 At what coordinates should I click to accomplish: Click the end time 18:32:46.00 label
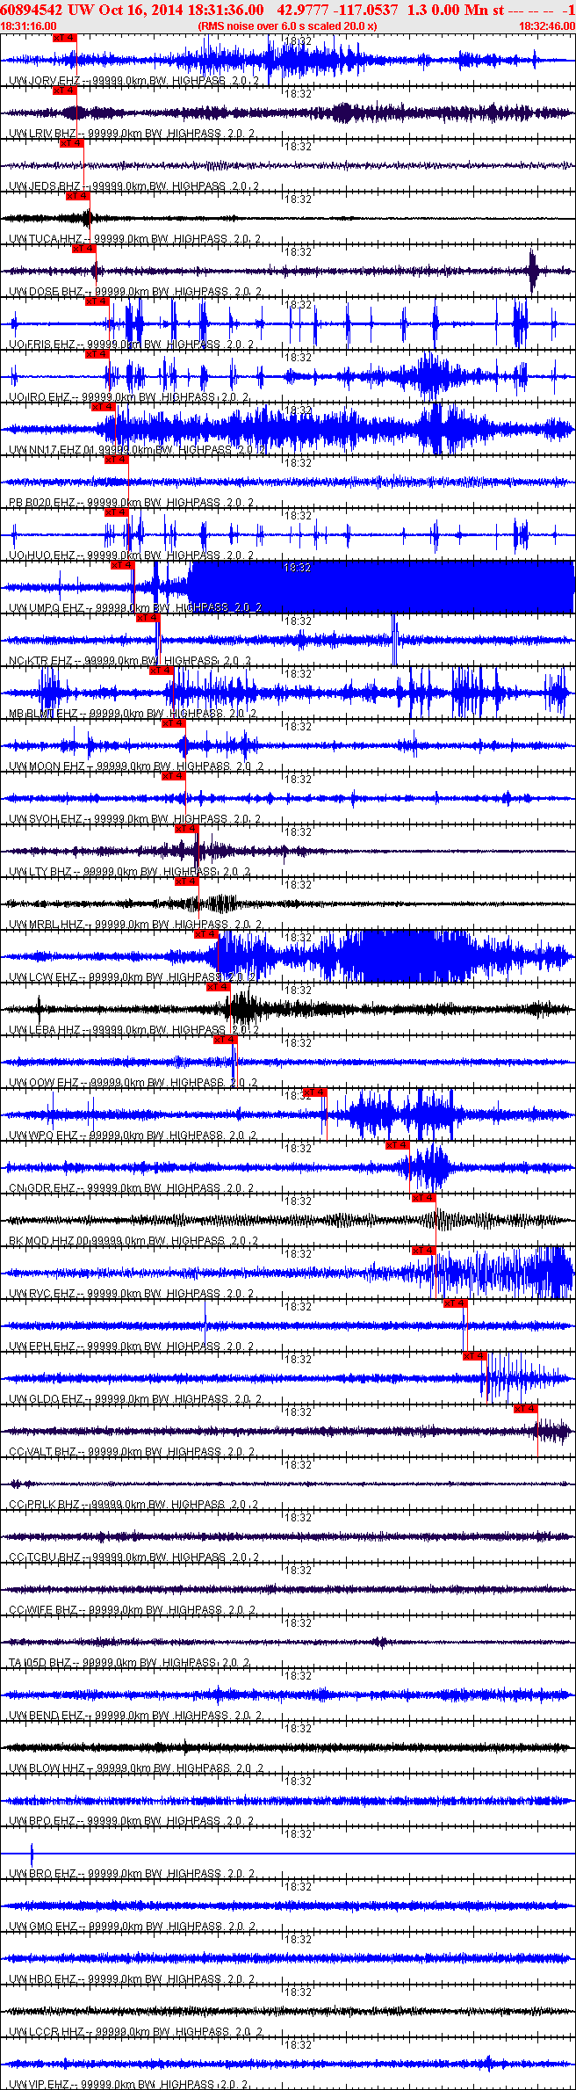pyautogui.click(x=546, y=26)
